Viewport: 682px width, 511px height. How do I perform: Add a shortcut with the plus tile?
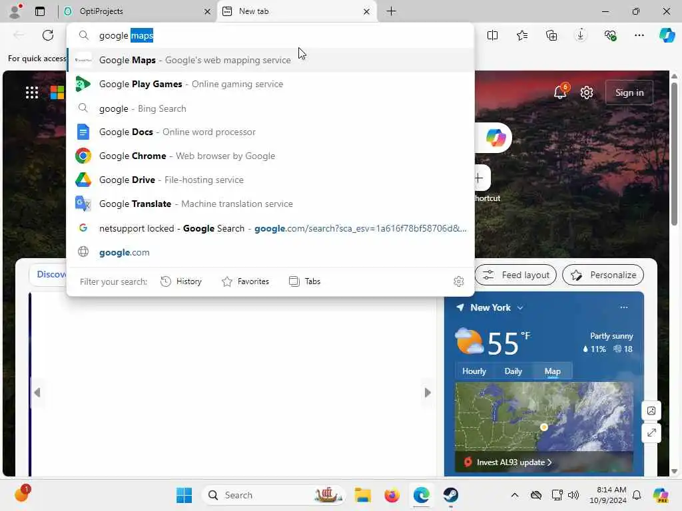(x=479, y=178)
